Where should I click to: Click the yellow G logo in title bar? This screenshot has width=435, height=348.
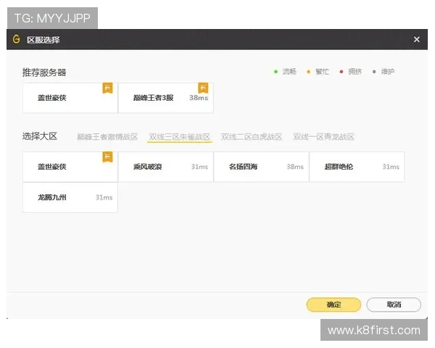[x=17, y=39]
